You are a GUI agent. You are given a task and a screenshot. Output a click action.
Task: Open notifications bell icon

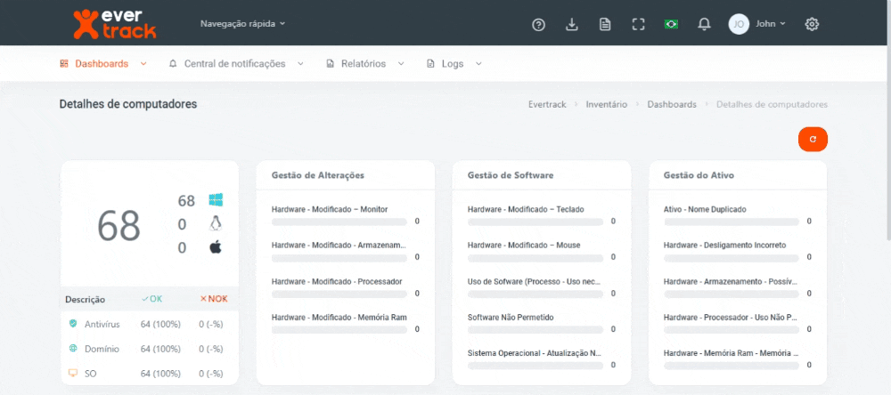[x=705, y=24]
